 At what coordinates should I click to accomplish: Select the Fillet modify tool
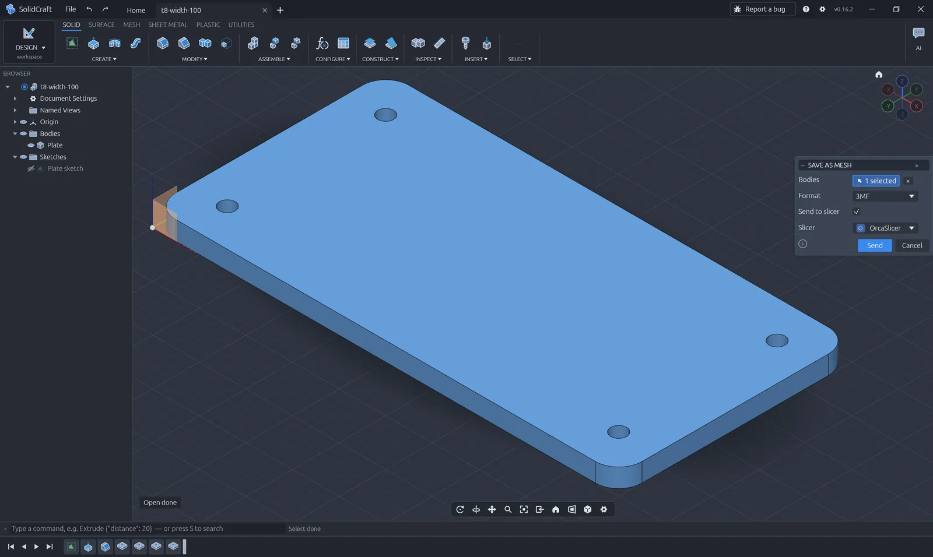click(163, 43)
